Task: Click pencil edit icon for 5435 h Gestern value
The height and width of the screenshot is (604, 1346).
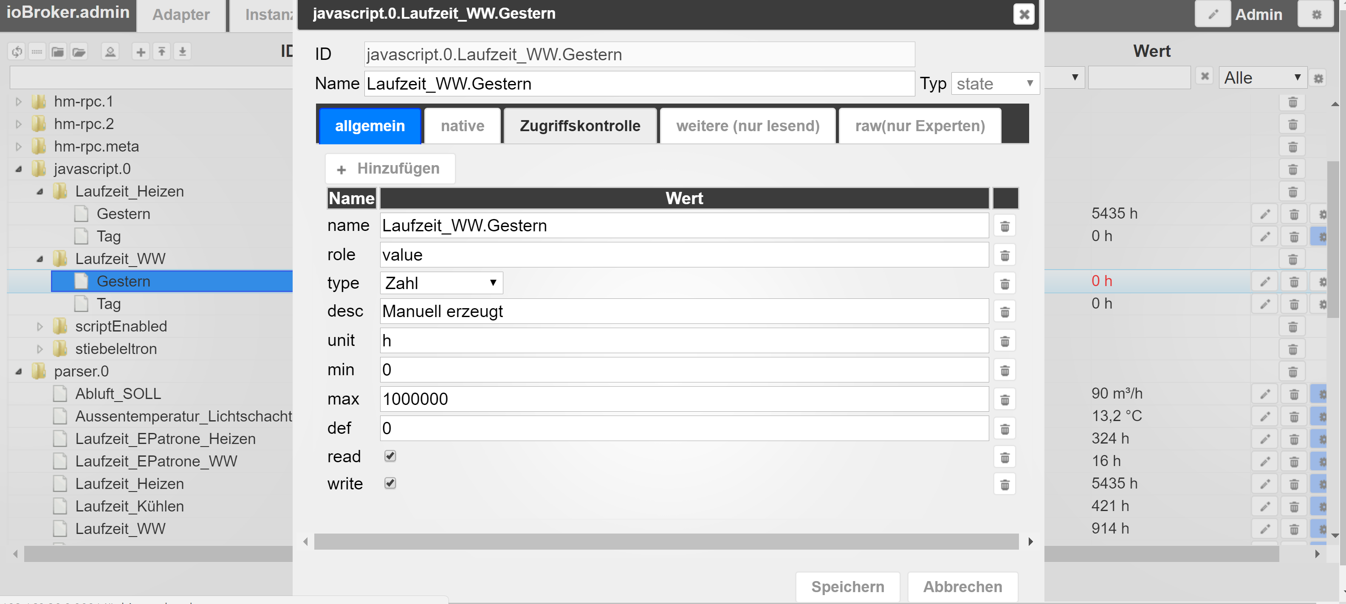Action: [1264, 214]
